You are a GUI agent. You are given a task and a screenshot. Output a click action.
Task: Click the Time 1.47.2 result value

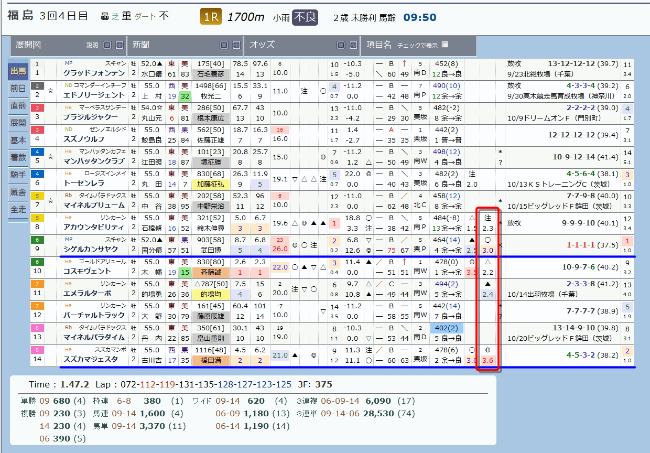75,384
